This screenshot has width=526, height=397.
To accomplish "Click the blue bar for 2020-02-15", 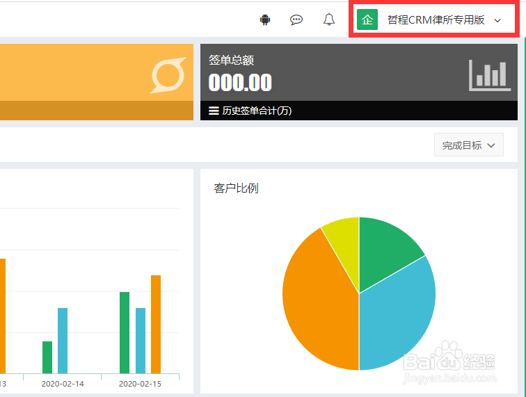I will (141, 341).
